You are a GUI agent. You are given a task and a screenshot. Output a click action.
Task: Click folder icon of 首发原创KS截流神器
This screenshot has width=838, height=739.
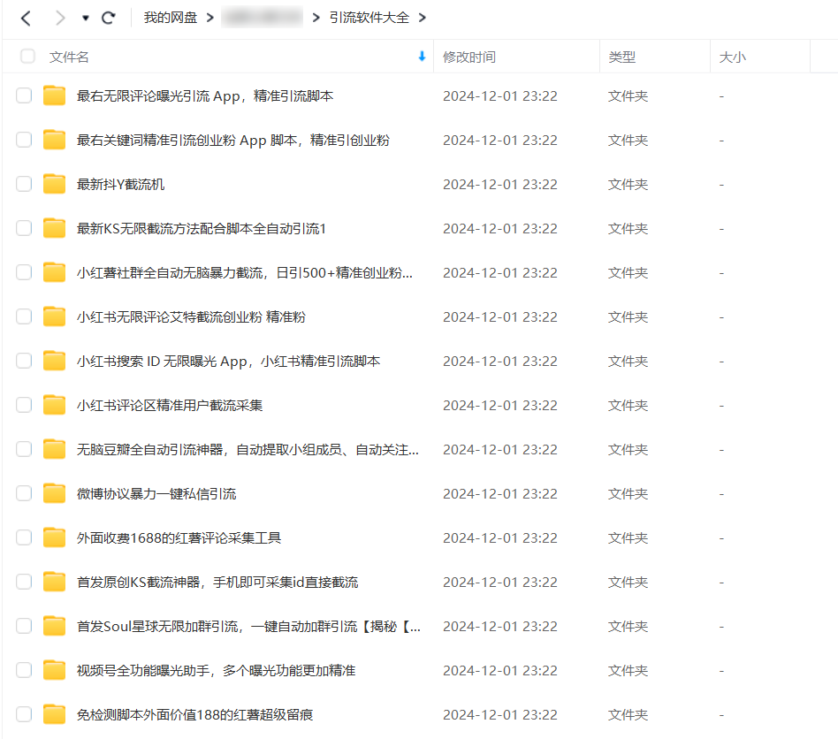pyautogui.click(x=54, y=582)
